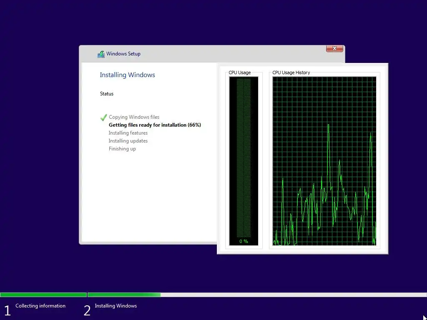Click the 'Collecting information' progress bar segment
Screen dimensions: 427x320
pyautogui.click(x=43, y=295)
